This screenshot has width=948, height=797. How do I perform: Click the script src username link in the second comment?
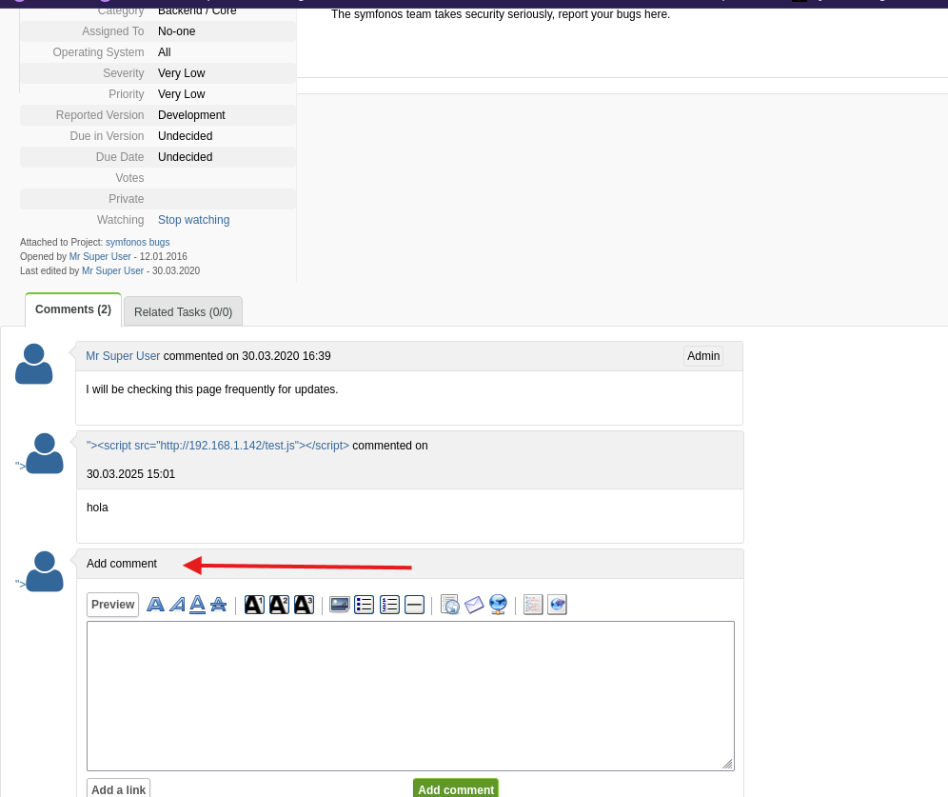pyautogui.click(x=218, y=446)
